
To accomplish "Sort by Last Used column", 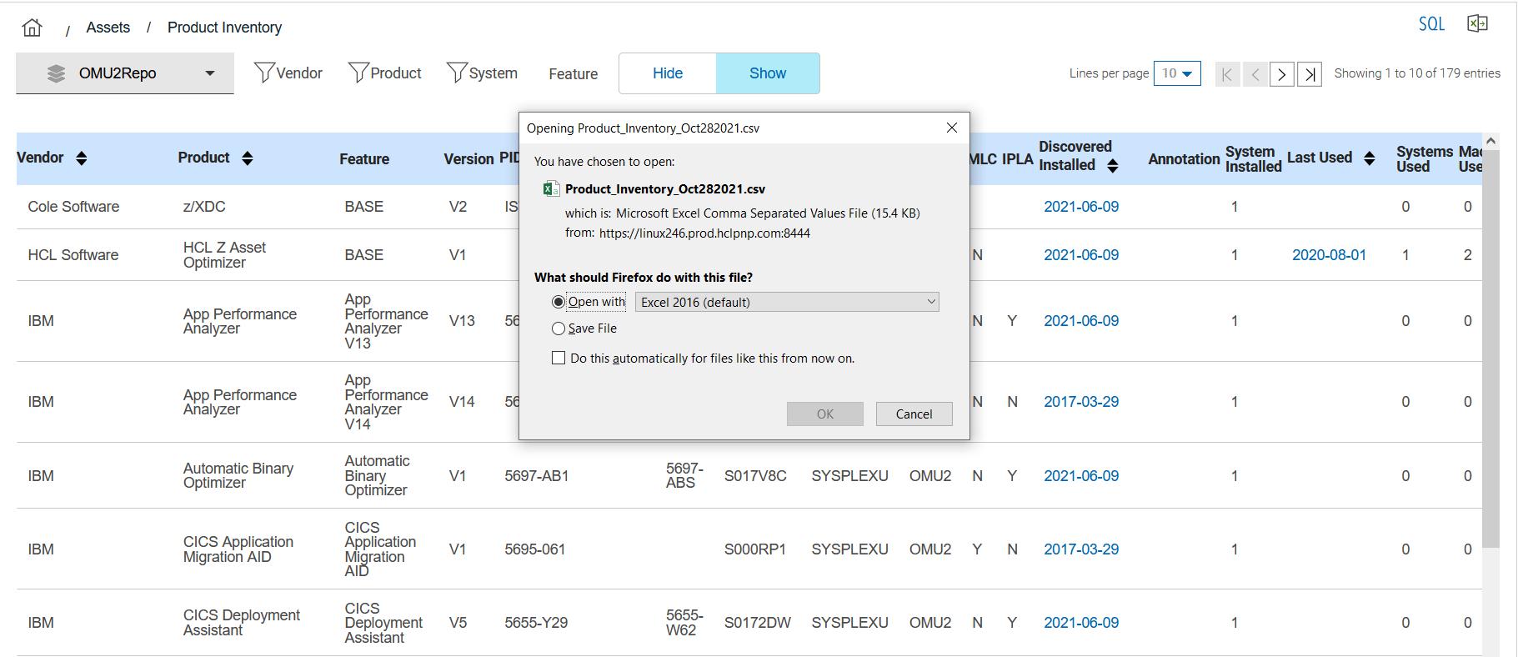I will pyautogui.click(x=1369, y=158).
